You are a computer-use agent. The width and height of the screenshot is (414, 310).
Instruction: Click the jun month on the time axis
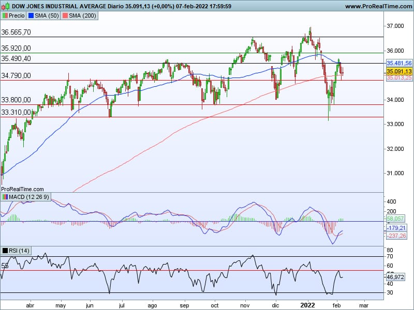pyautogui.click(x=90, y=306)
